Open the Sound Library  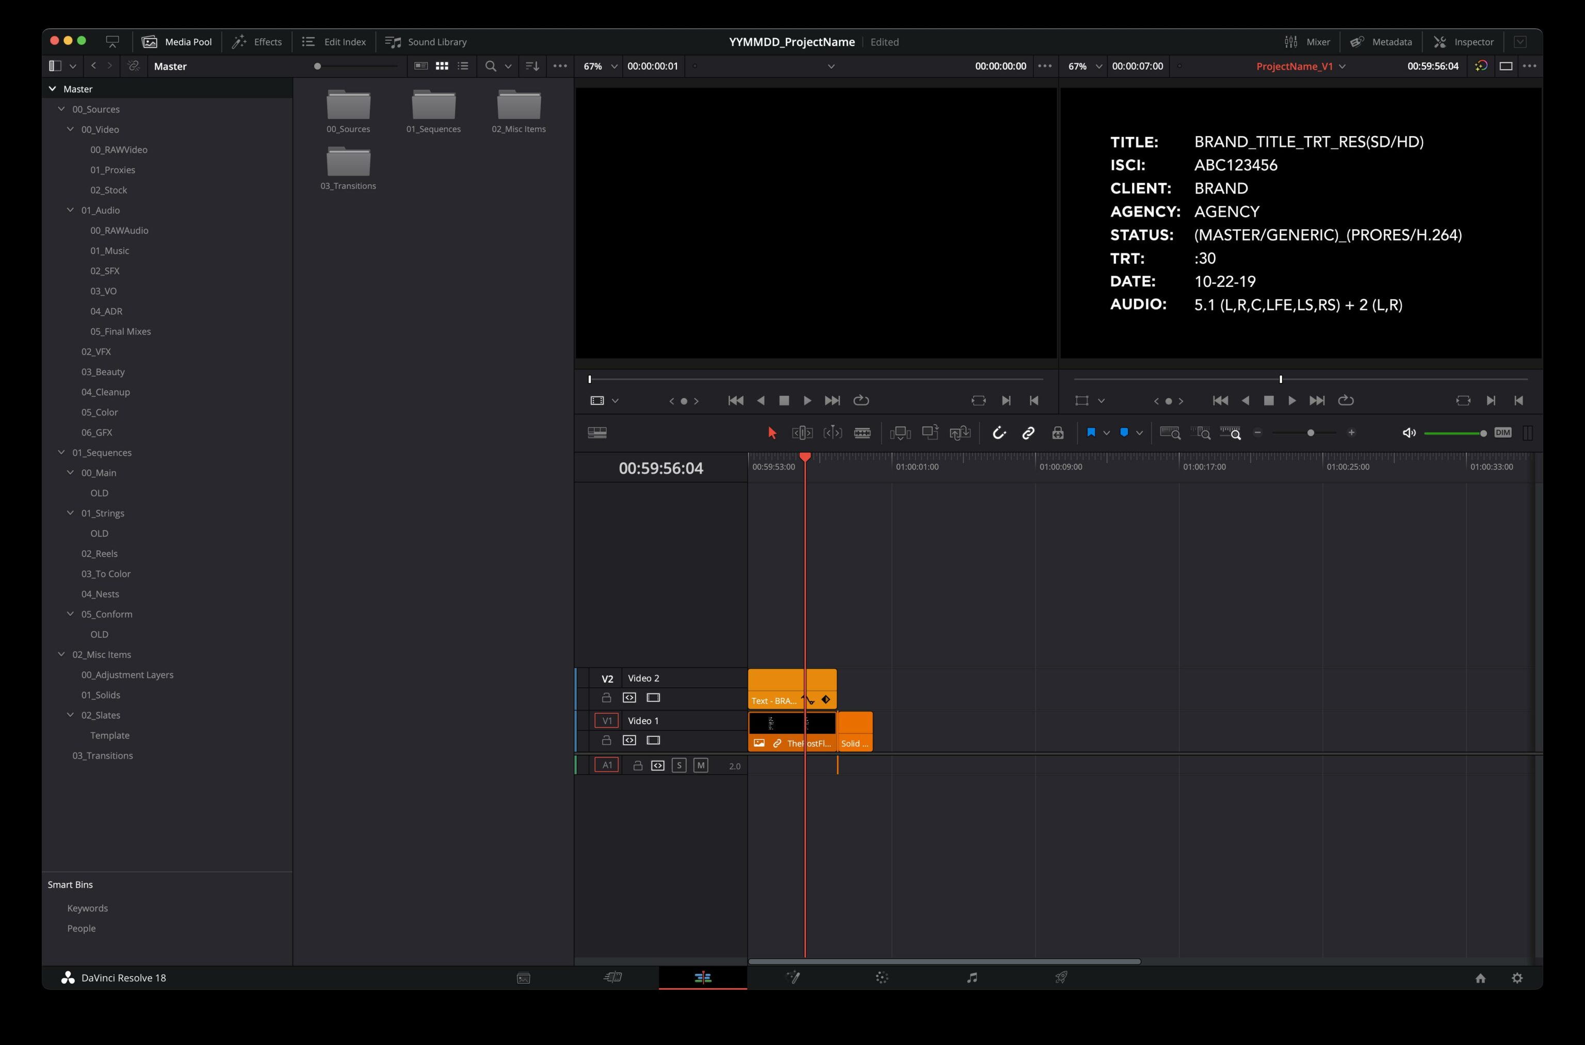tap(426, 41)
